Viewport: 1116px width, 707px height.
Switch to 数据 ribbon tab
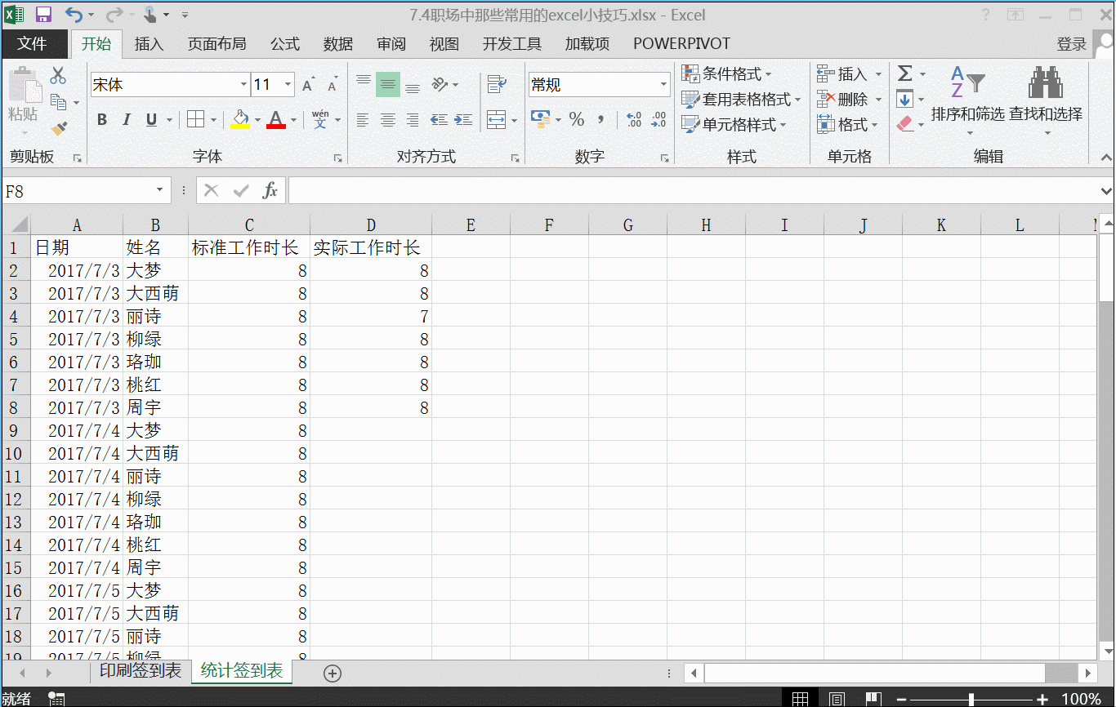tap(337, 44)
